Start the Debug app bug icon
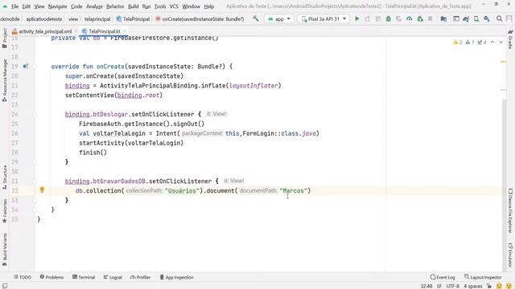This screenshot has height=289, width=515. pyautogui.click(x=388, y=19)
